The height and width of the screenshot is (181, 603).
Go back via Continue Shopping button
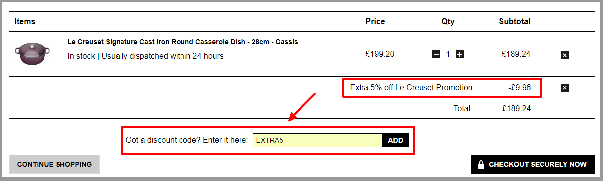click(55, 164)
